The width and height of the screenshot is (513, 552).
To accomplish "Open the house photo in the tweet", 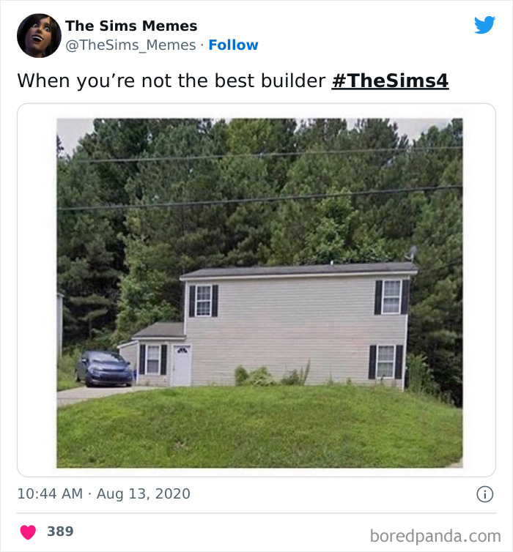I will [259, 293].
